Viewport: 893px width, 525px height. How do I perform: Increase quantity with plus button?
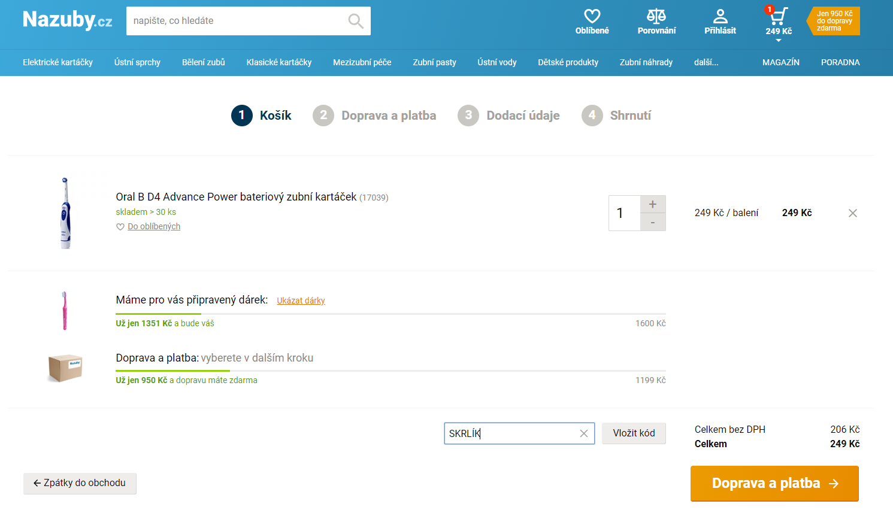pos(653,204)
